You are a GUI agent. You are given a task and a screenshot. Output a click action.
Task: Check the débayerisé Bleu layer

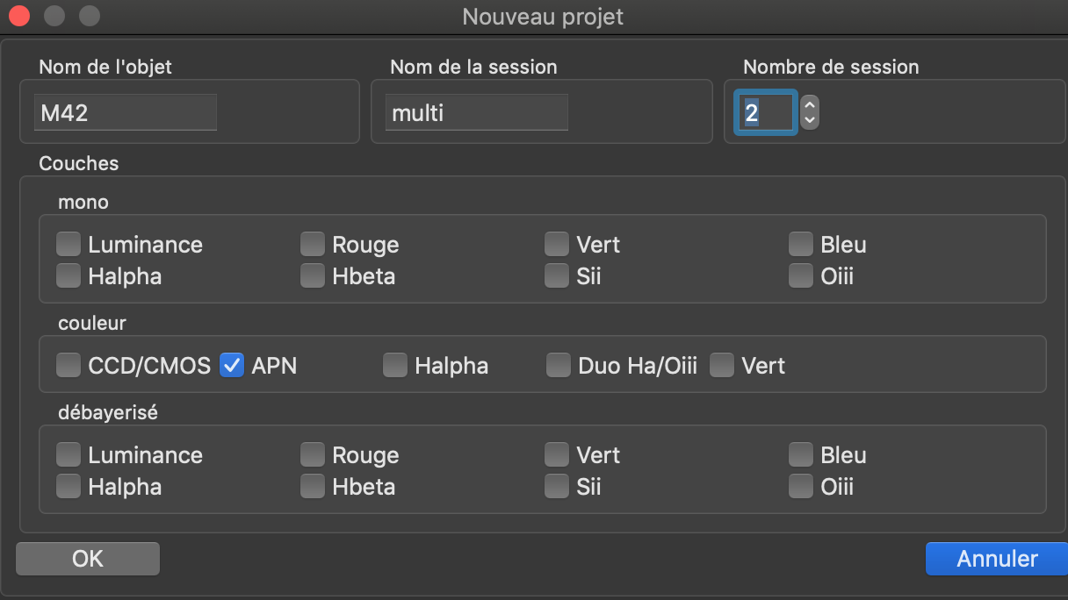(x=800, y=454)
